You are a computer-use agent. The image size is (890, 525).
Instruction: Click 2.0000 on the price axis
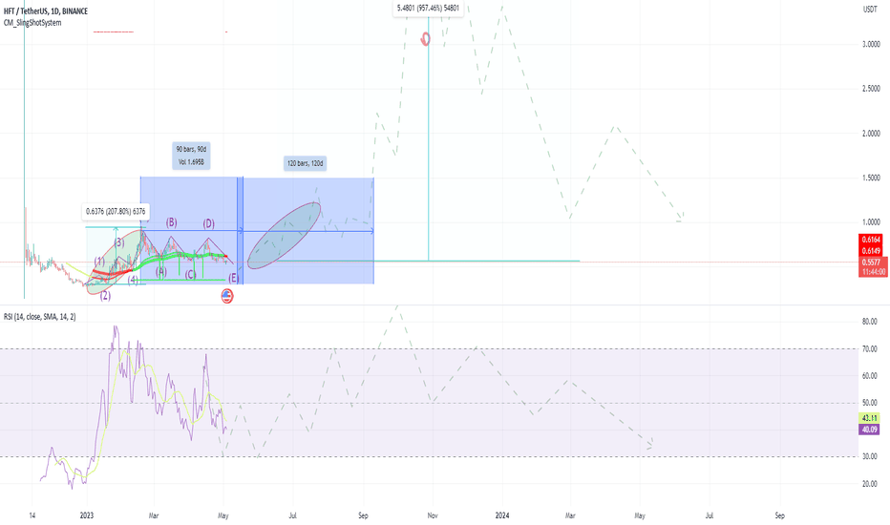[x=871, y=134]
